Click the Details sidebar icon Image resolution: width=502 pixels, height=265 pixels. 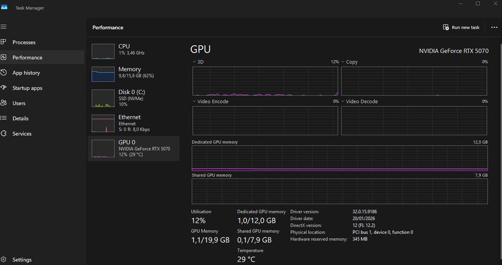[x=4, y=118]
